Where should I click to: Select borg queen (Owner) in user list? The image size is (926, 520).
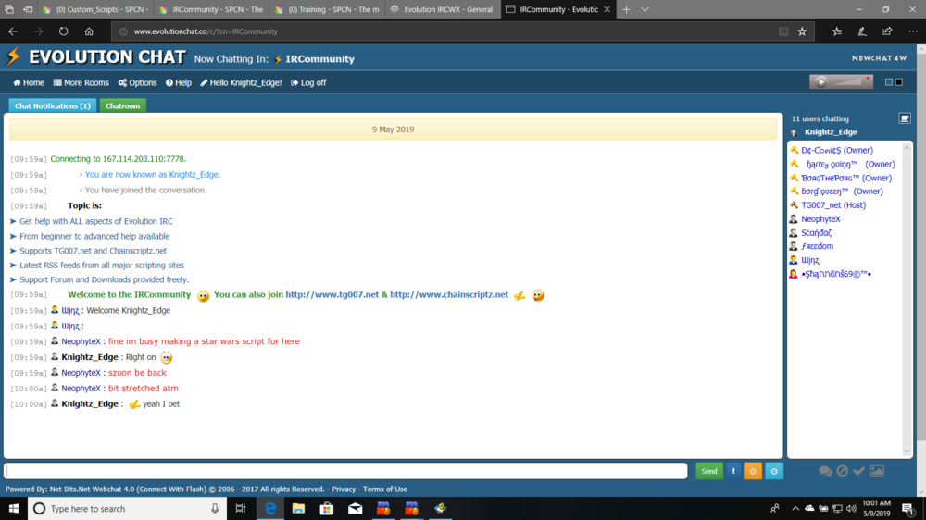tap(842, 192)
